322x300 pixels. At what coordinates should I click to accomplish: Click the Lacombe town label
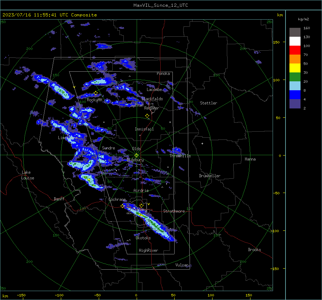pos(154,90)
